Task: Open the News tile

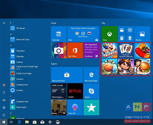Action: pos(59,107)
